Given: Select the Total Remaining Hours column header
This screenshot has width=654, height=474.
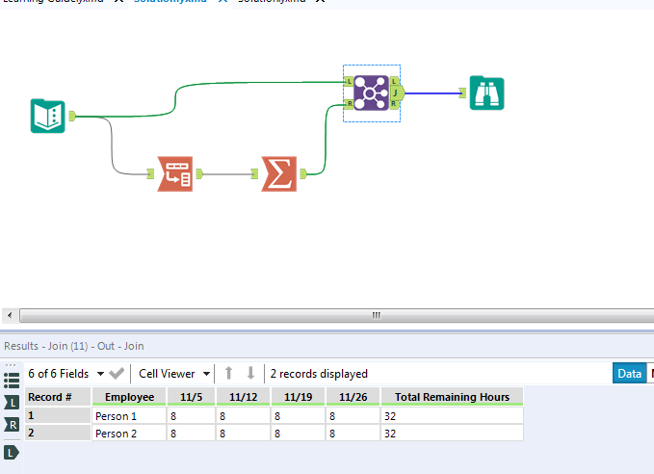Looking at the screenshot, I should tap(452, 397).
